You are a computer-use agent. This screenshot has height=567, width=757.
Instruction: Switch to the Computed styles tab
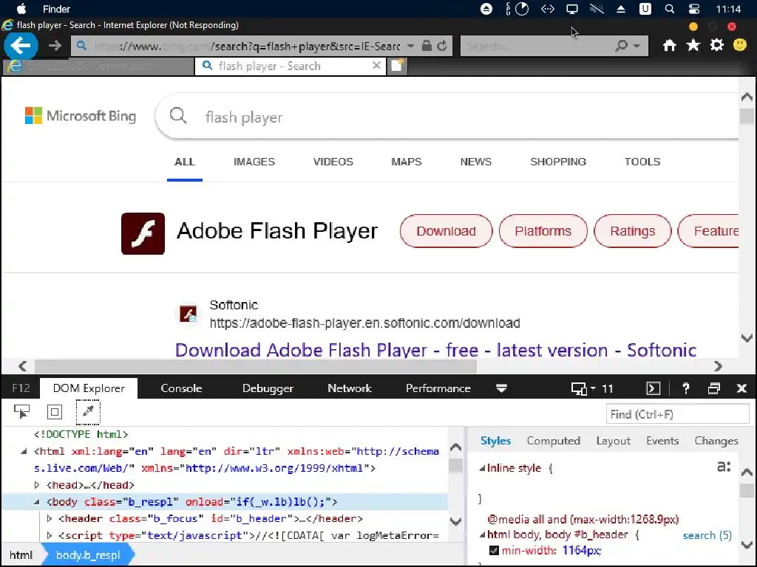[x=553, y=441]
